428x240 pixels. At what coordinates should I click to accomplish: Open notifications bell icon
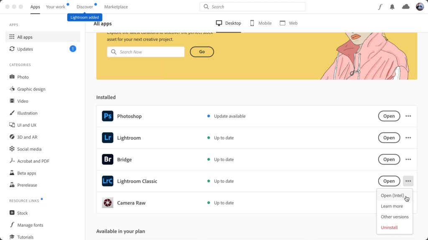tap(392, 7)
